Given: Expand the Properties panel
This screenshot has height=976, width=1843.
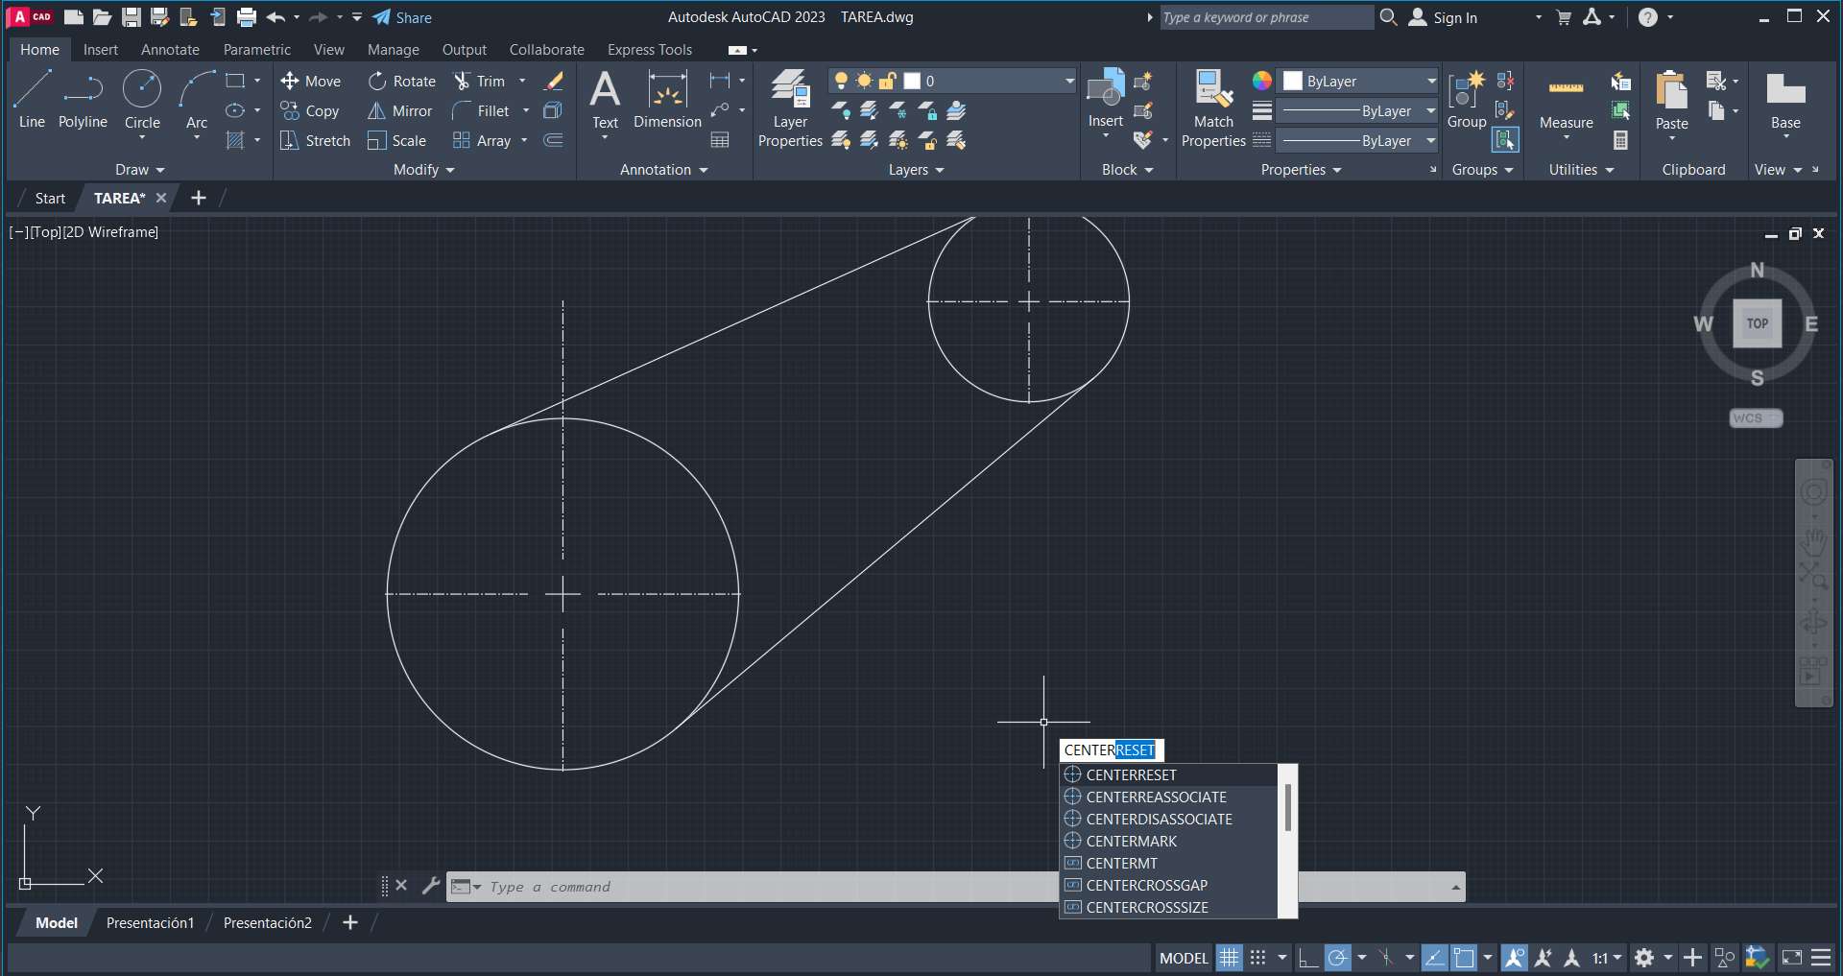Looking at the screenshot, I should tap(1301, 170).
